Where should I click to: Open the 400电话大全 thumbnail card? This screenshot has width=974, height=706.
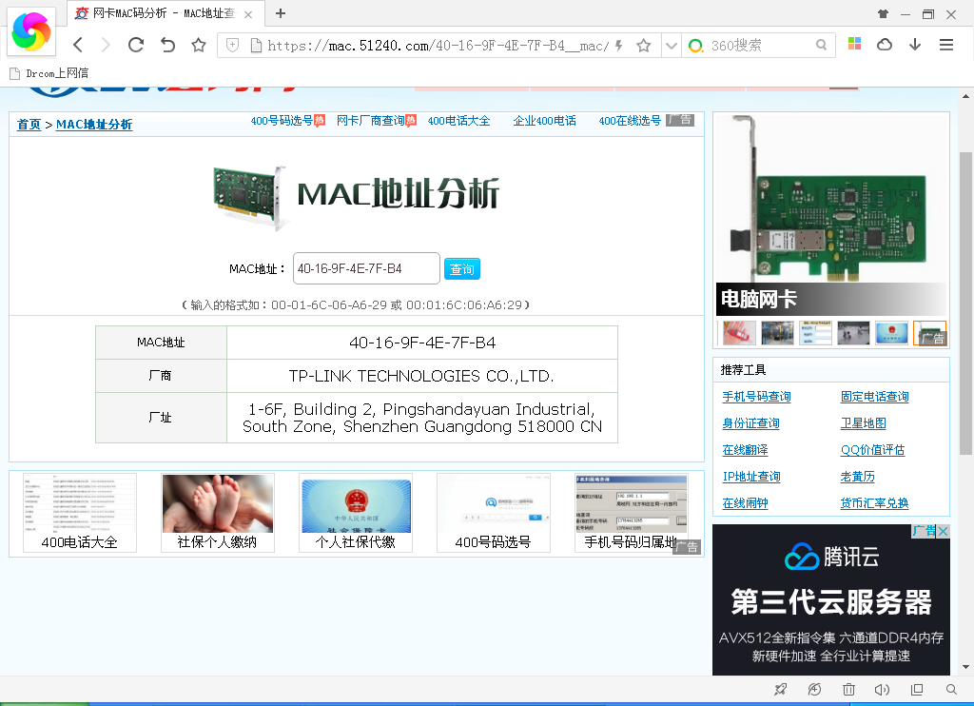point(80,513)
